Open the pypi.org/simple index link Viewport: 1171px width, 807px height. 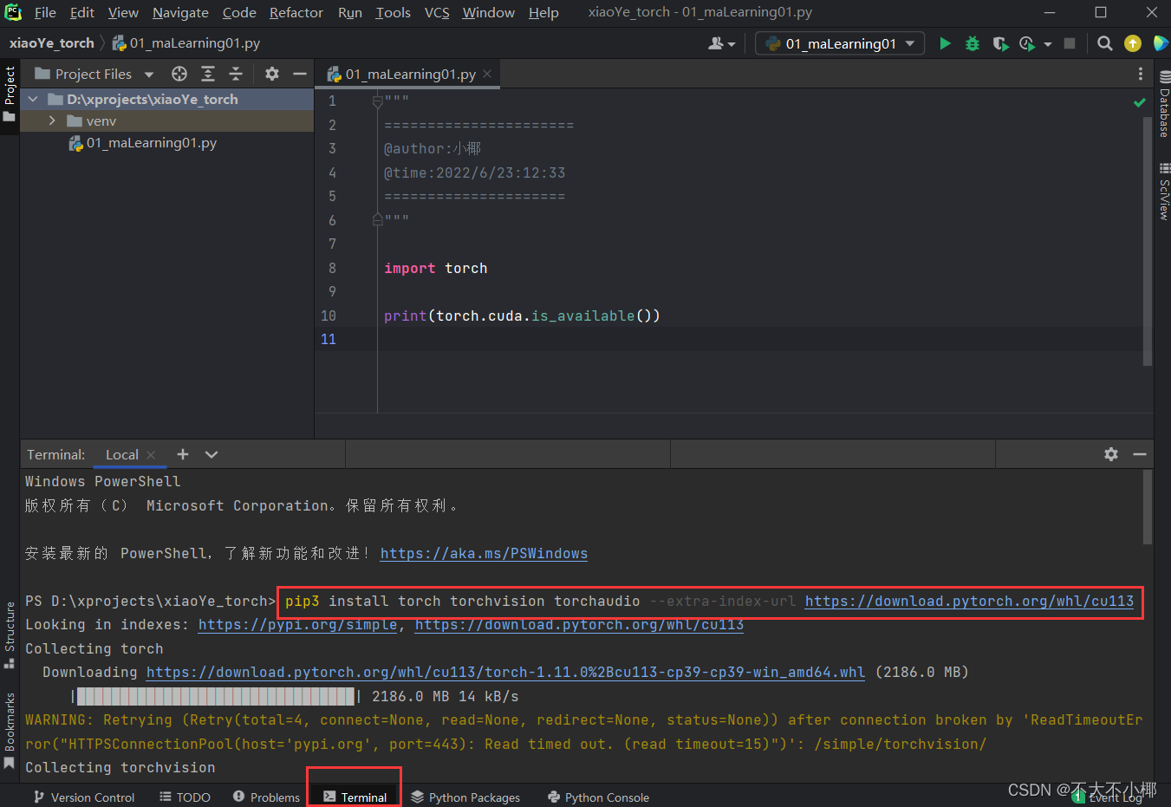297,625
